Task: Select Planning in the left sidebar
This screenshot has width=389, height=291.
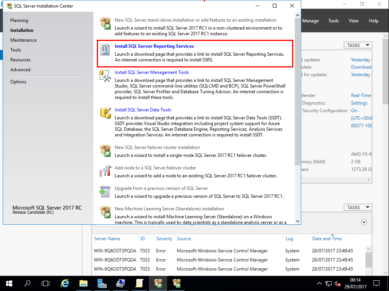Action: pyautogui.click(x=19, y=20)
